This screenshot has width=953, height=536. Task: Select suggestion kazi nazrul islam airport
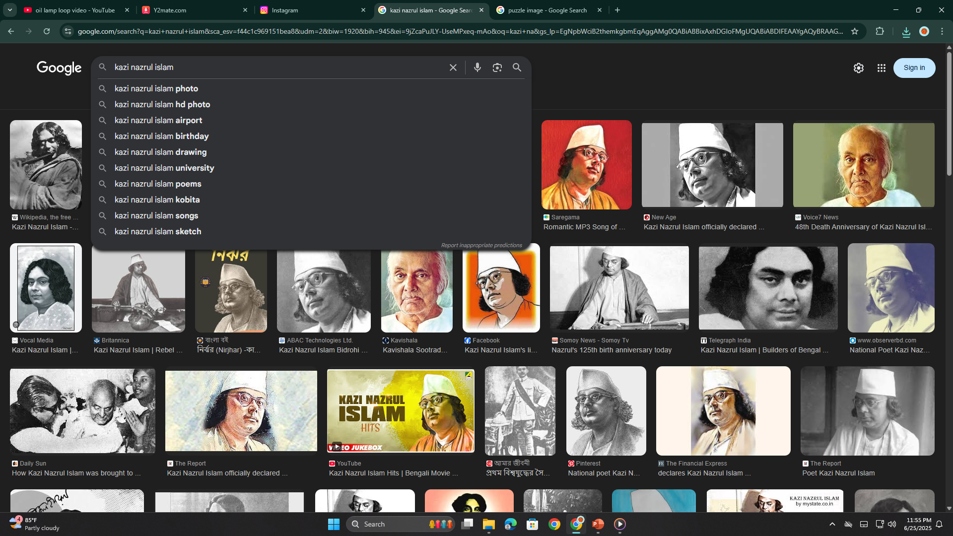[311, 120]
